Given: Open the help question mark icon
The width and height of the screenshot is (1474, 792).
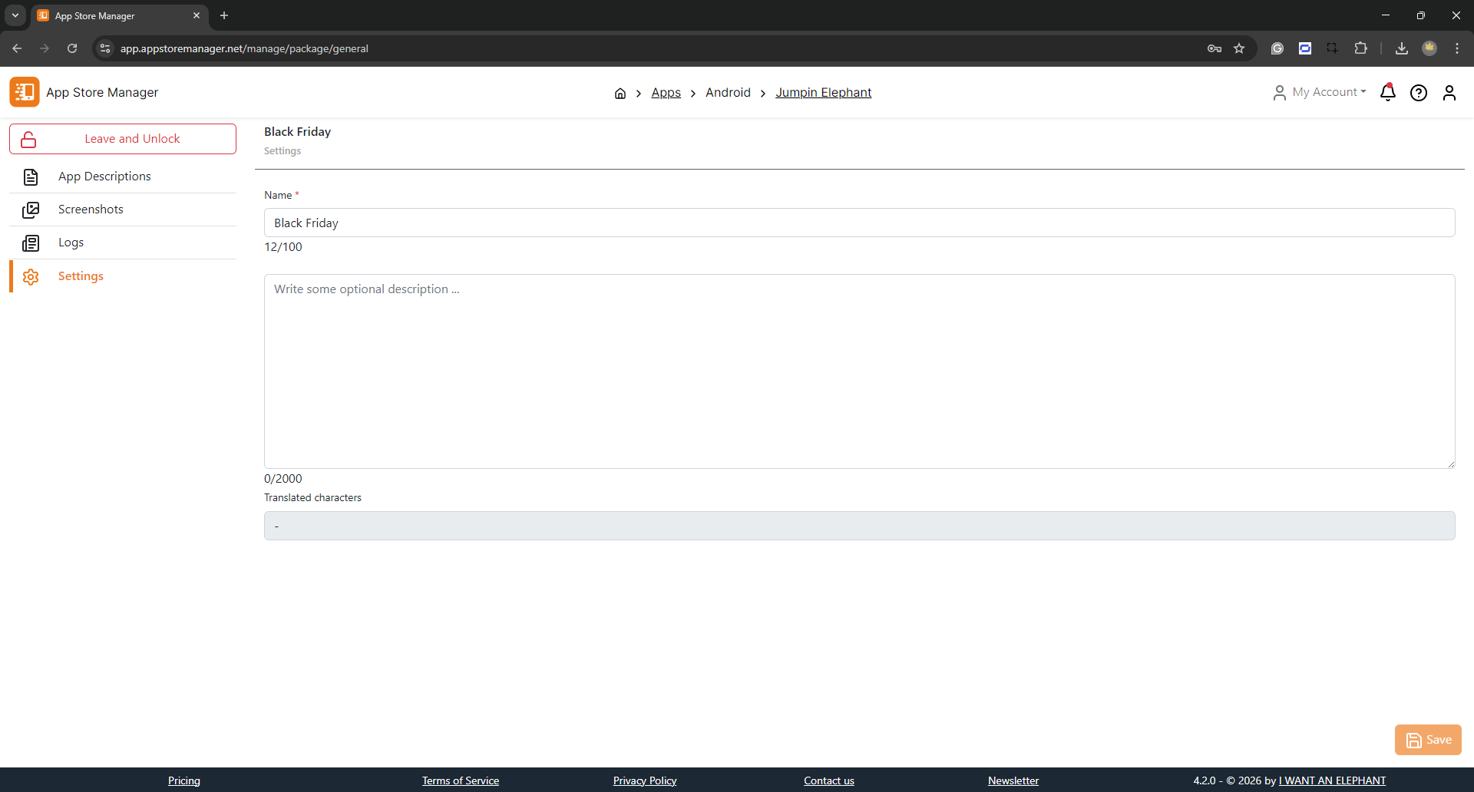Looking at the screenshot, I should [x=1418, y=93].
